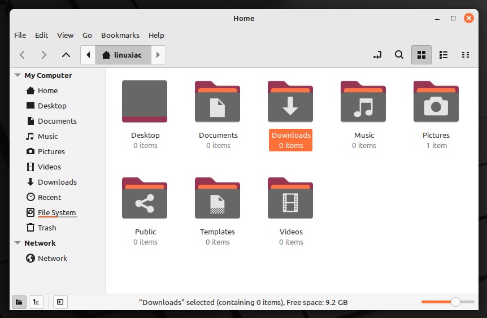Click the highlighted Downloads label
Viewport: 487px width, 318px height.
(291, 140)
